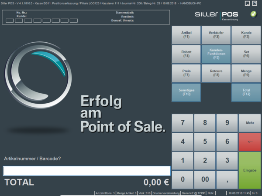Open Verkäufer (F2) selection
The width and height of the screenshot is (262, 196).
tap(216, 34)
